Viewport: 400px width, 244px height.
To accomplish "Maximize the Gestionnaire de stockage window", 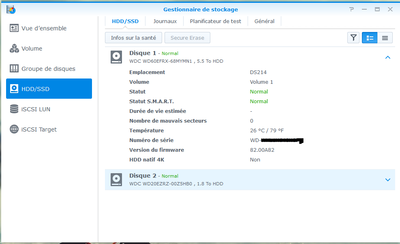I will coord(377,9).
